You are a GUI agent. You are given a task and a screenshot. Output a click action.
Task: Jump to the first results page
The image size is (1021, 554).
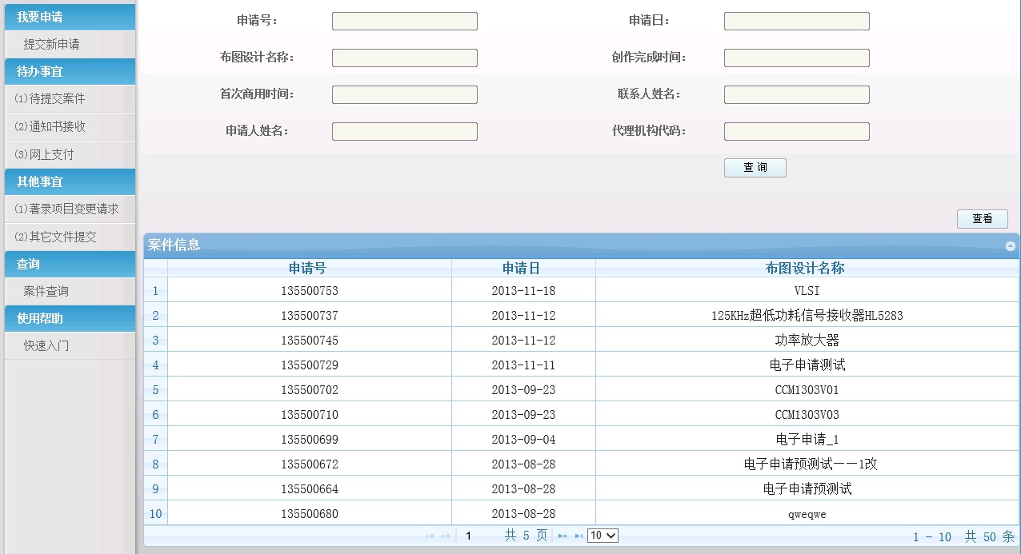pyautogui.click(x=430, y=536)
